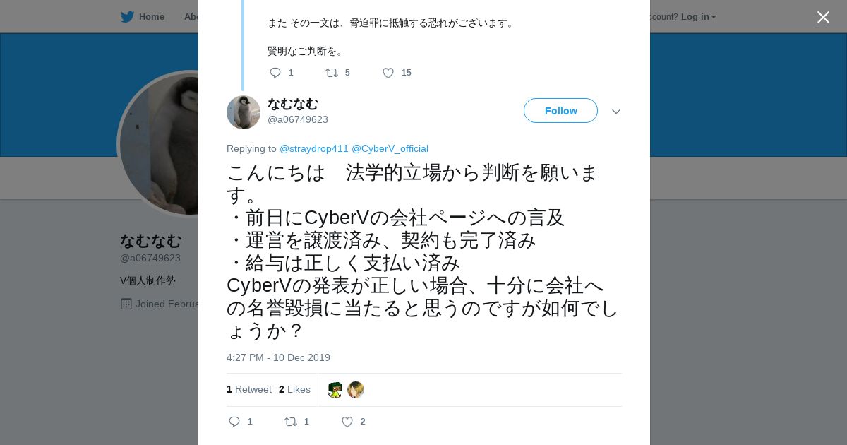
Task: Open the なむなむ display name in tweet
Action: (x=293, y=104)
